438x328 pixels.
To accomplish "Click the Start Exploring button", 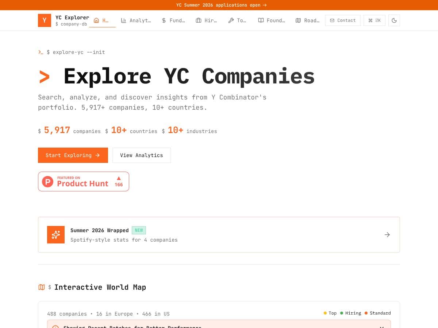I will point(73,155).
